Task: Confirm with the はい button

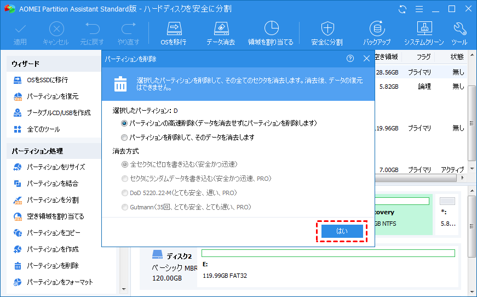Action: tap(342, 231)
